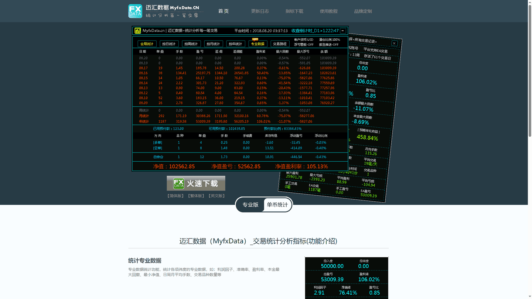Click the 2.91 利润因子 value in thumbnail
Image resolution: width=532 pixels, height=299 pixels.
click(x=319, y=293)
